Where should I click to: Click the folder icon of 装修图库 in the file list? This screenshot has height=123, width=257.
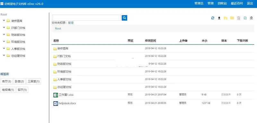(x=55, y=49)
